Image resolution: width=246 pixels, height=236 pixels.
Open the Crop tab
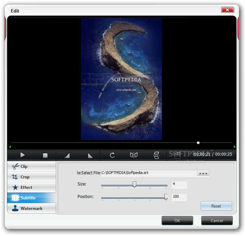[32, 177]
